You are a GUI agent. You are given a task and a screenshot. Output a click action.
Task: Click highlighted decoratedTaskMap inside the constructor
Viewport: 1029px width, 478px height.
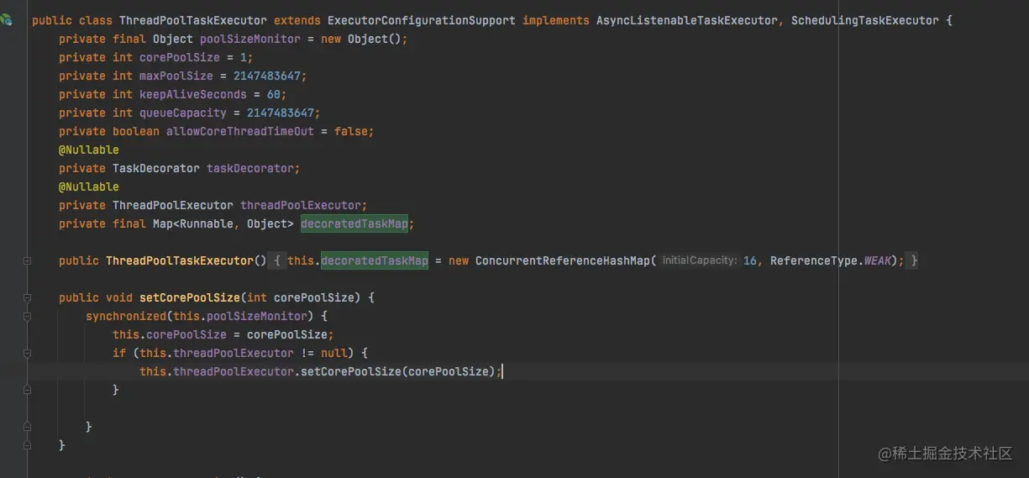pyautogui.click(x=375, y=261)
